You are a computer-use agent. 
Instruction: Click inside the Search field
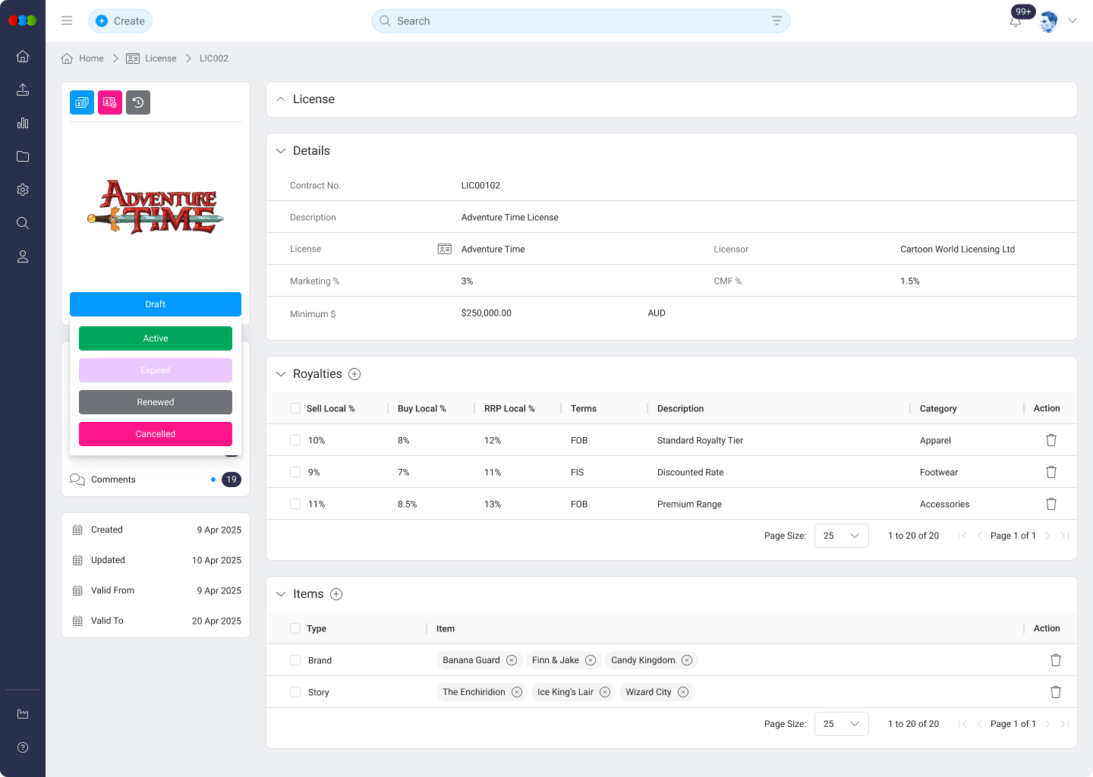531,20
